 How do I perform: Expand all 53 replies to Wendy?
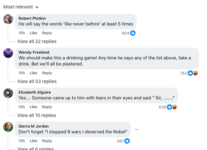tap(37, 82)
